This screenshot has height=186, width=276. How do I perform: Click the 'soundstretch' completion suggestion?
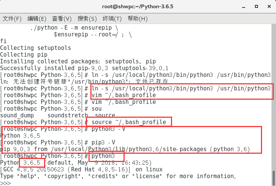click(68, 115)
